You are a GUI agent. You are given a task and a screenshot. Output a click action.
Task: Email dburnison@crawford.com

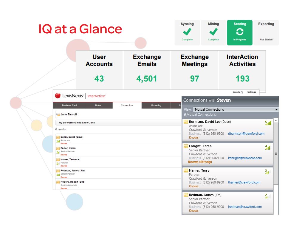246,134
